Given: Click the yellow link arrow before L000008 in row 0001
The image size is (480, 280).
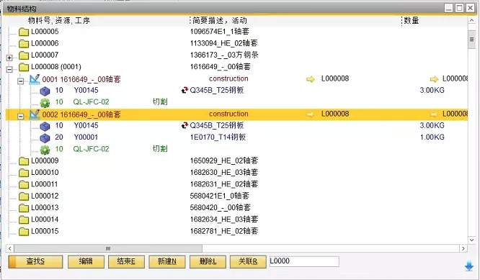Looking at the screenshot, I should click(311, 79).
